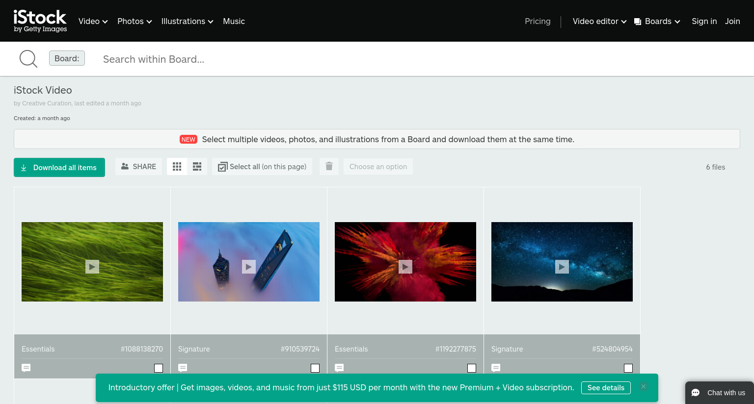
Task: Select checkbox for item #1192277875
Action: pyautogui.click(x=472, y=368)
